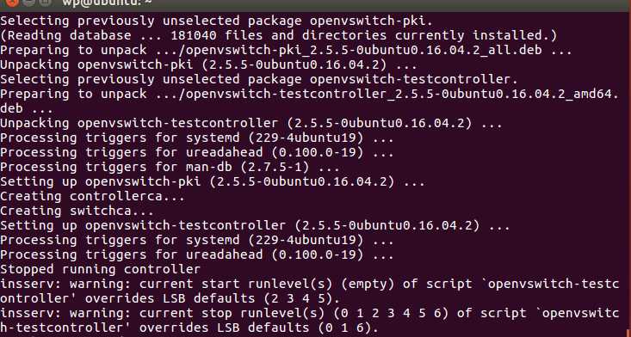Click the 'man-db (2.7.5-1)' text
Viewport: 631px width, 337px height.
(x=247, y=167)
